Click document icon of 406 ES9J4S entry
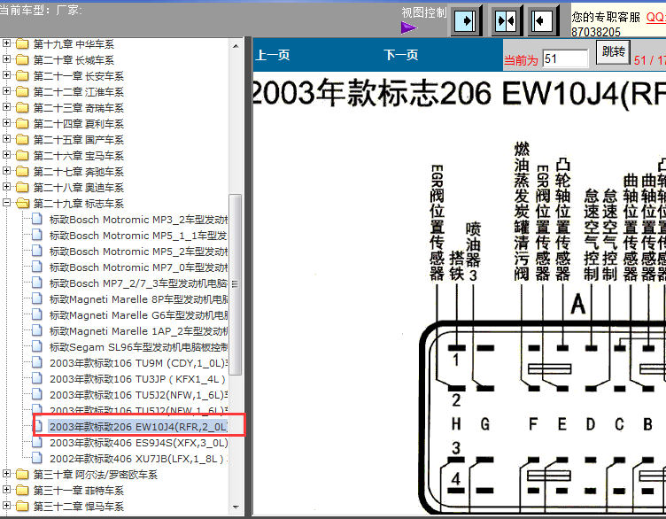The width and height of the screenshot is (666, 519). coord(37,442)
